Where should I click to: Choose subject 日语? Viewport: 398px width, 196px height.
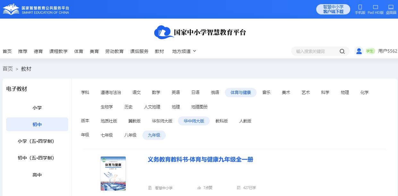tap(195, 92)
